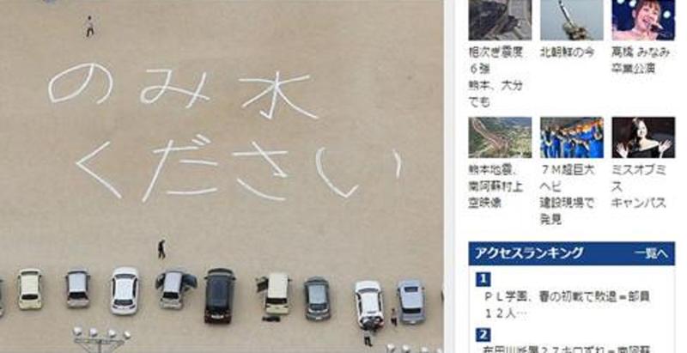Click the rank 2 number badge
Viewport: 687px width, 353px height.
point(483,335)
